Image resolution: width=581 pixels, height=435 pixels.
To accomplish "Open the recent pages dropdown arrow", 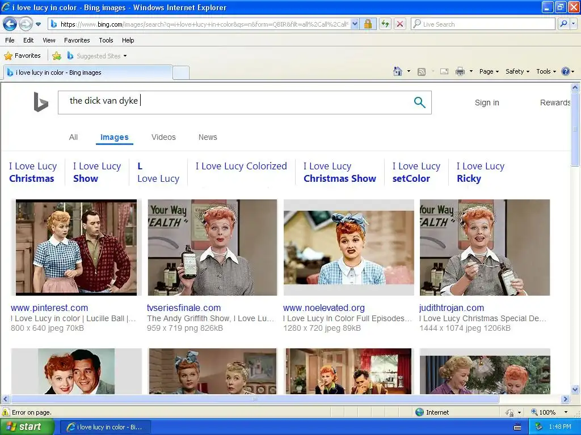I will click(38, 24).
